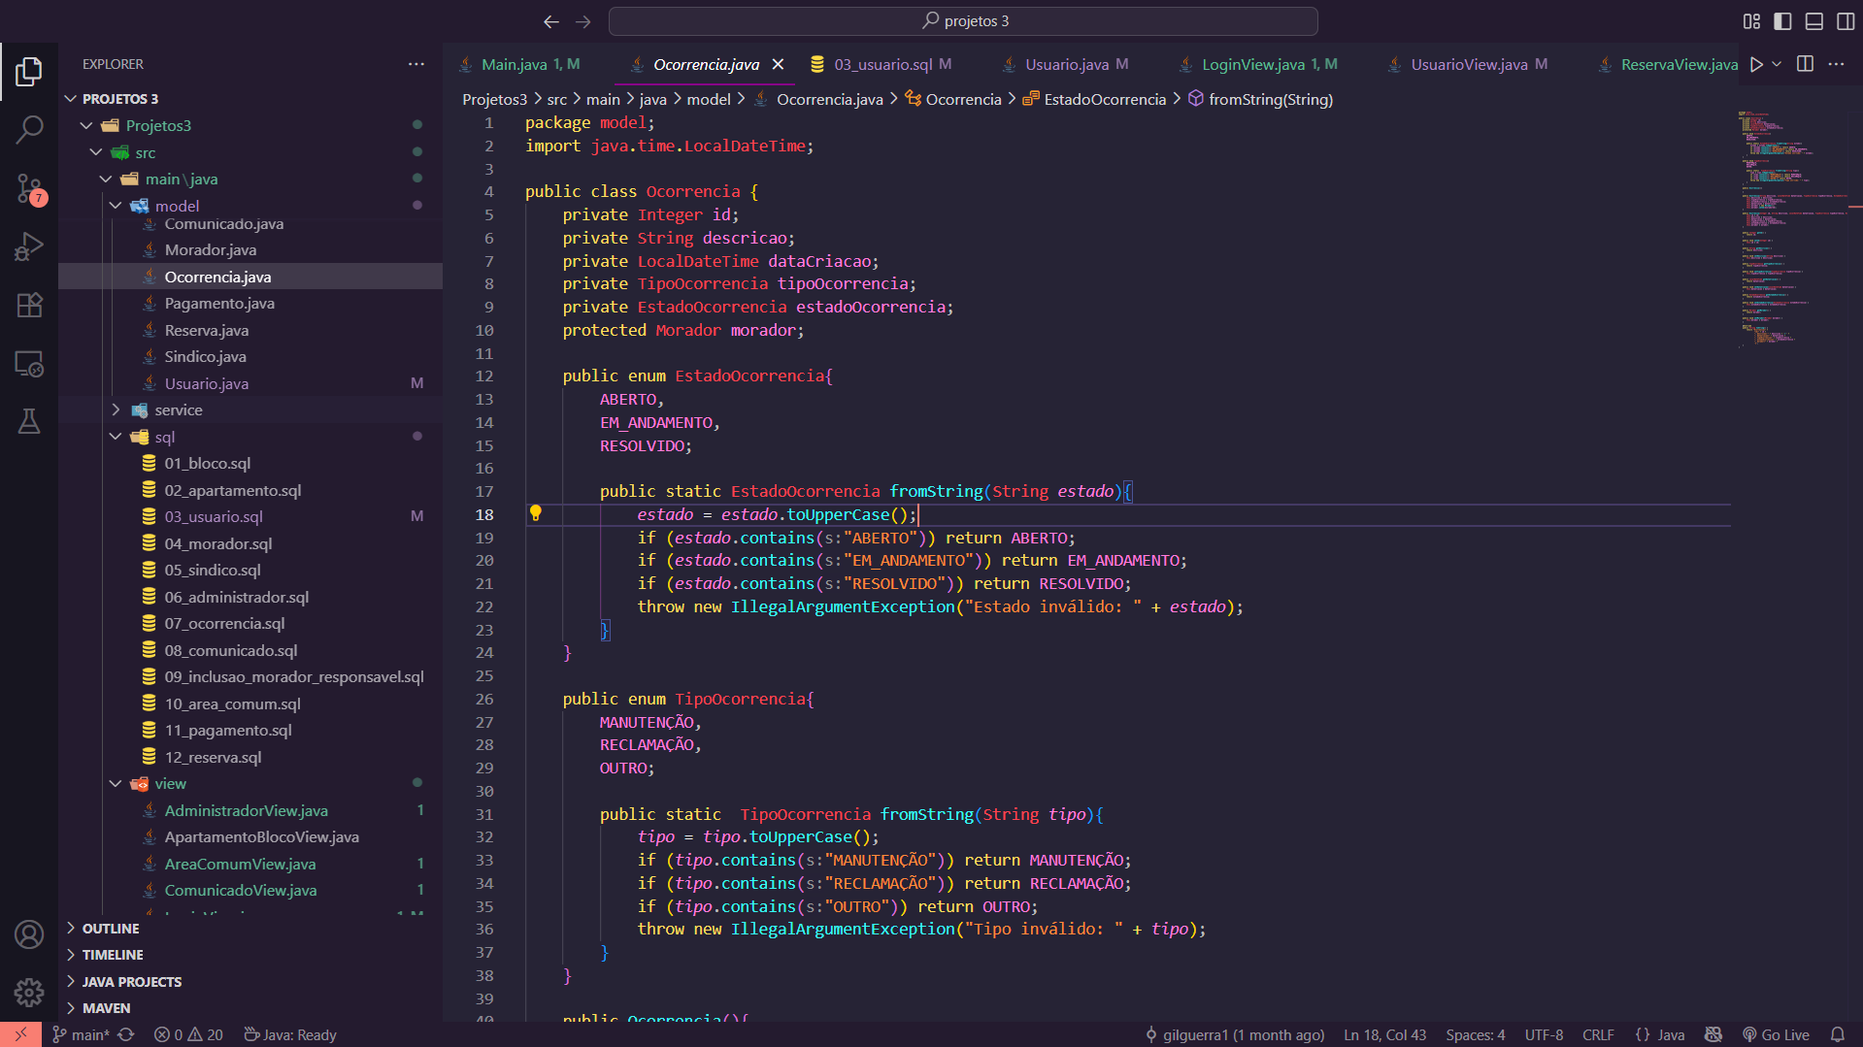
Task: Open Morador.java in the explorer
Action: (x=210, y=250)
